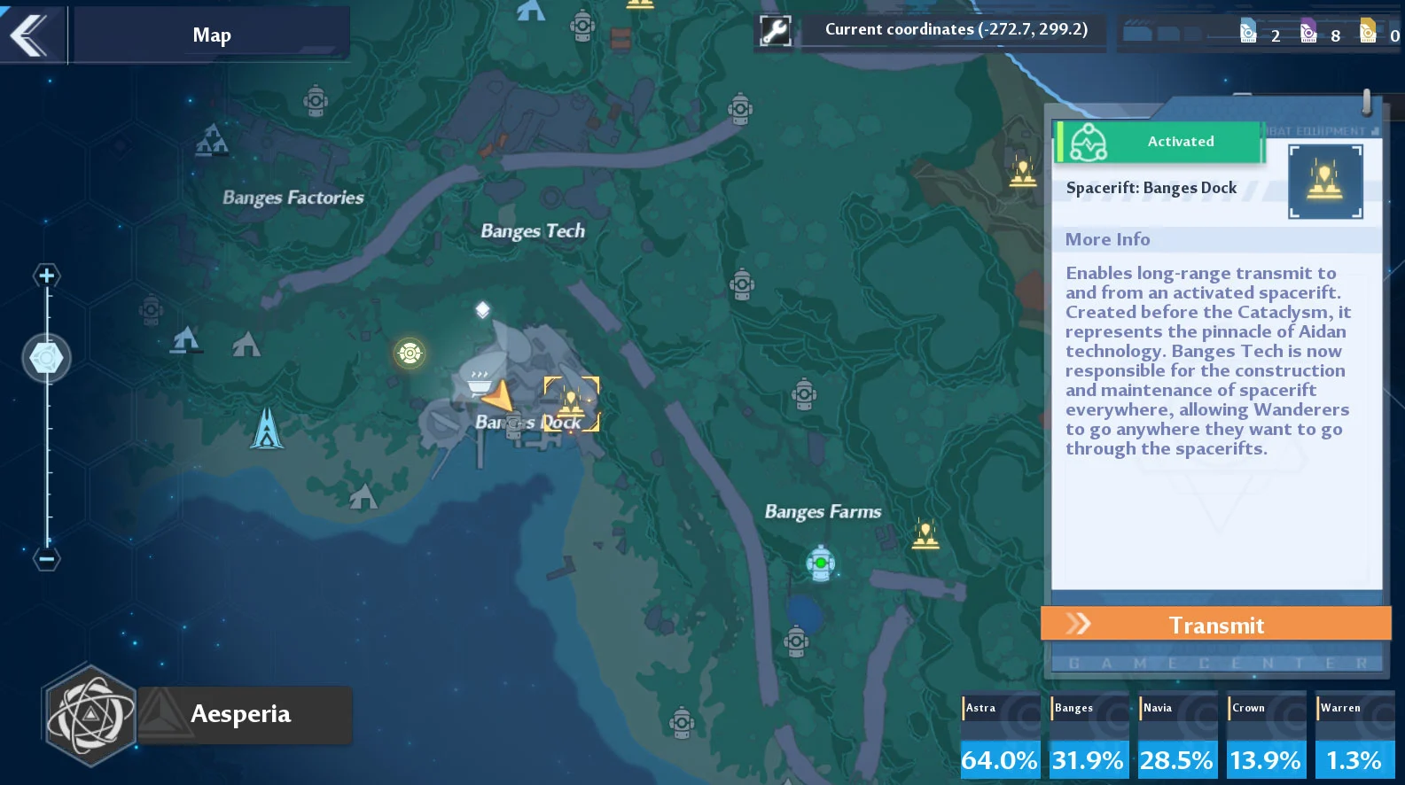
Task: Click the zoom slider hexagon handle
Action: click(46, 358)
